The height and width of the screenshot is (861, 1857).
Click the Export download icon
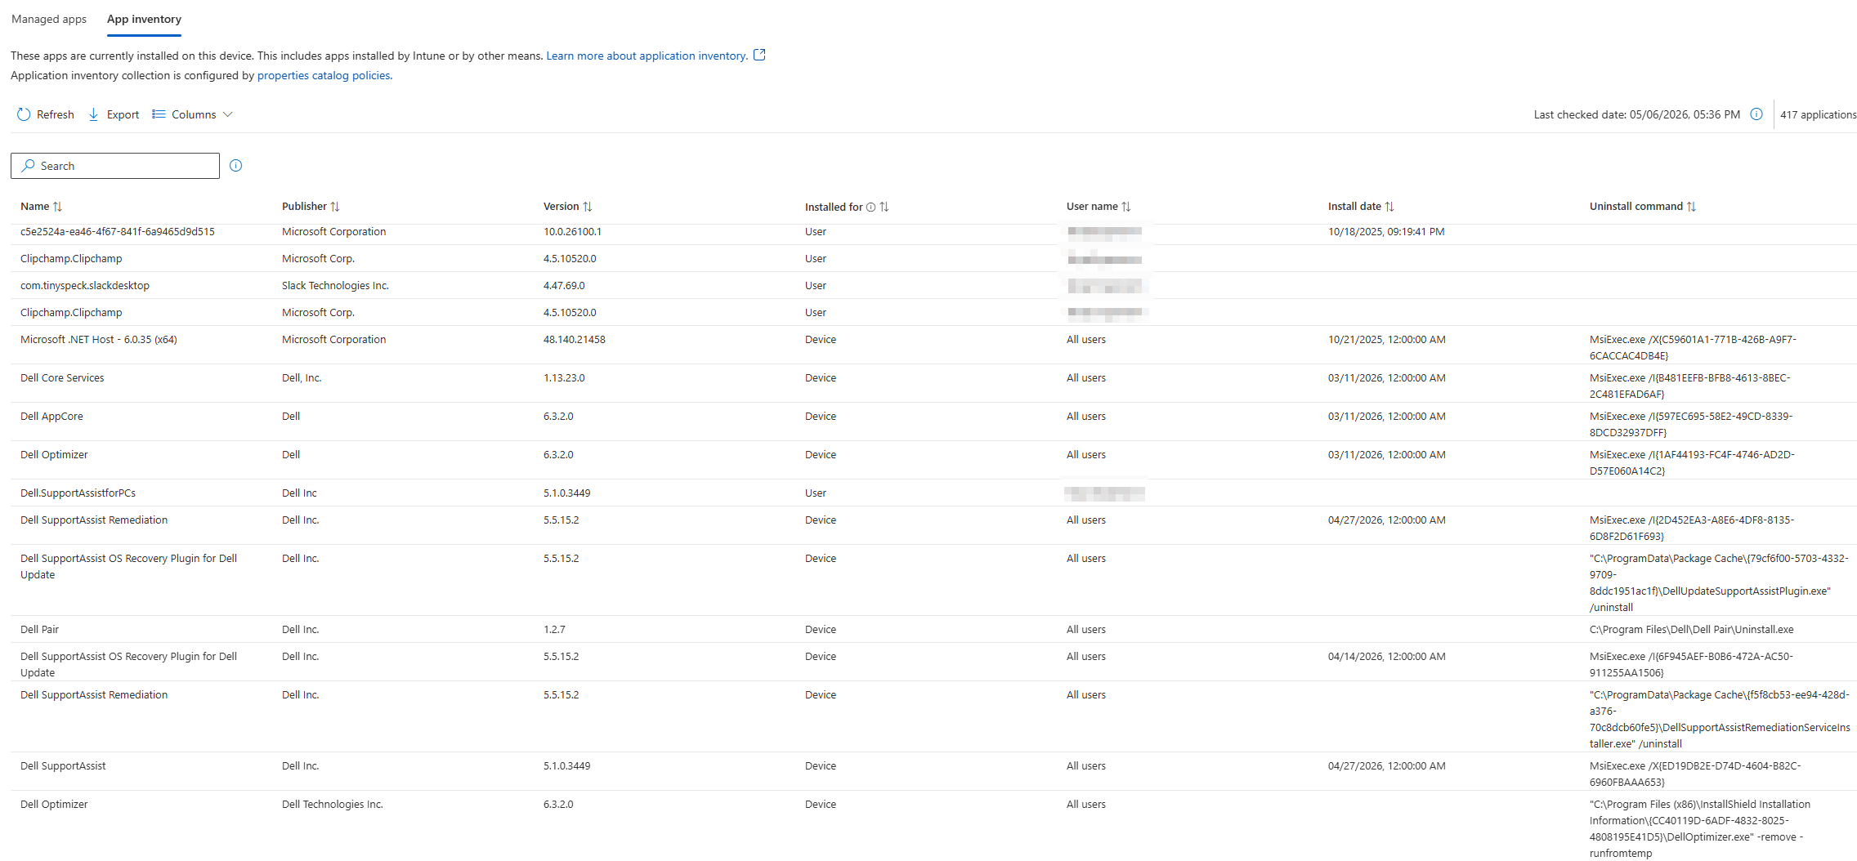(93, 114)
